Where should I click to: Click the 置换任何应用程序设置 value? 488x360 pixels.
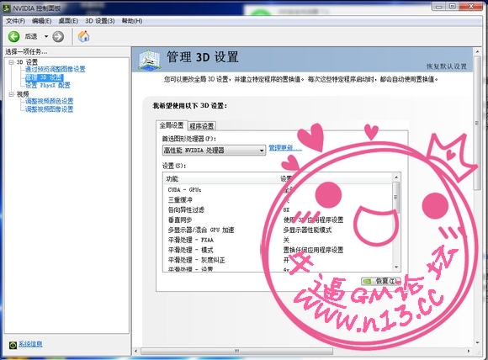(x=313, y=250)
